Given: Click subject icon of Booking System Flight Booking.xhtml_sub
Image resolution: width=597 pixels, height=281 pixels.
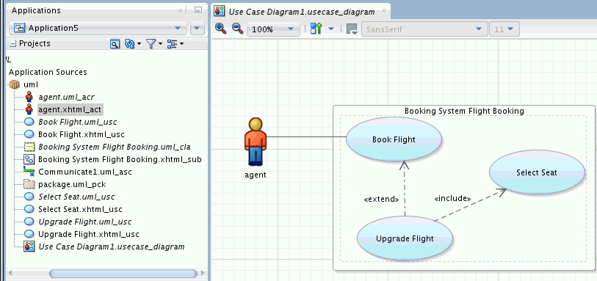Looking at the screenshot, I should tap(29, 159).
